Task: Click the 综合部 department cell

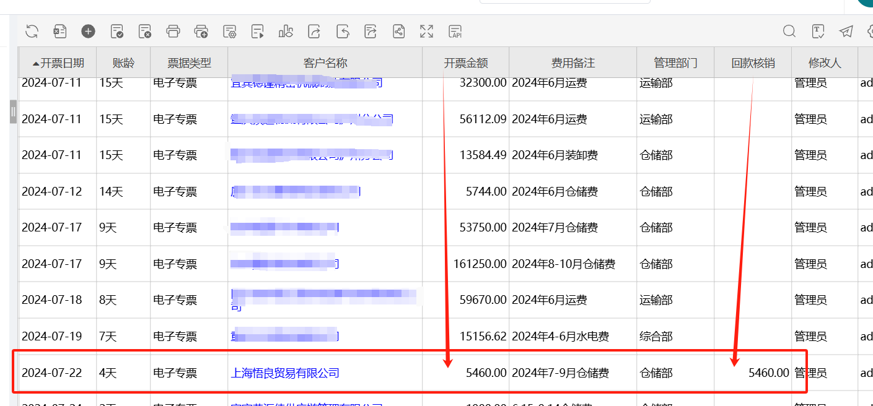Action: pos(656,337)
